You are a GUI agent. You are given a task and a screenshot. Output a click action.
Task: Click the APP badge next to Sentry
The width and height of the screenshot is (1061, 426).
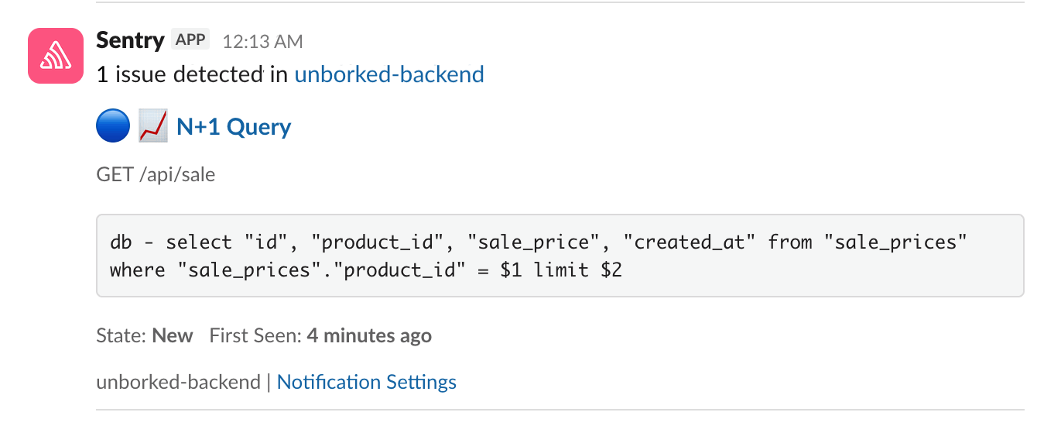coord(190,40)
